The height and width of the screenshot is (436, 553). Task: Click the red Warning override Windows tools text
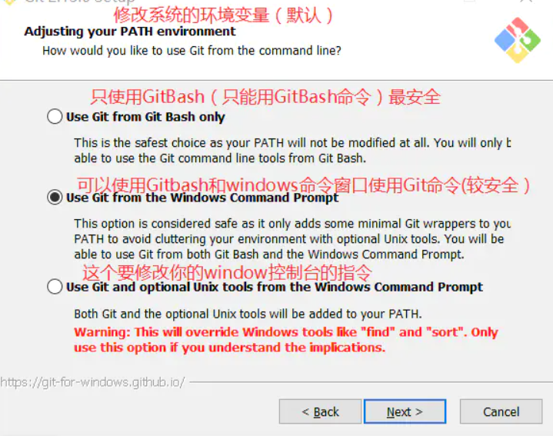point(285,340)
